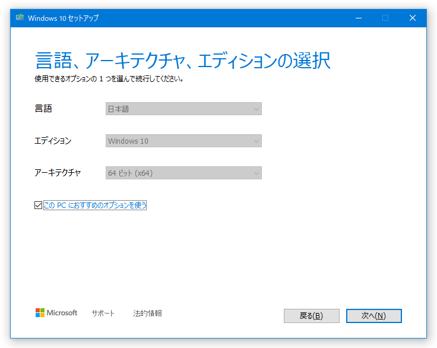Uncheck この PC におすすめのオプションを使う checkbox
This screenshot has width=437, height=348.
[x=38, y=205]
